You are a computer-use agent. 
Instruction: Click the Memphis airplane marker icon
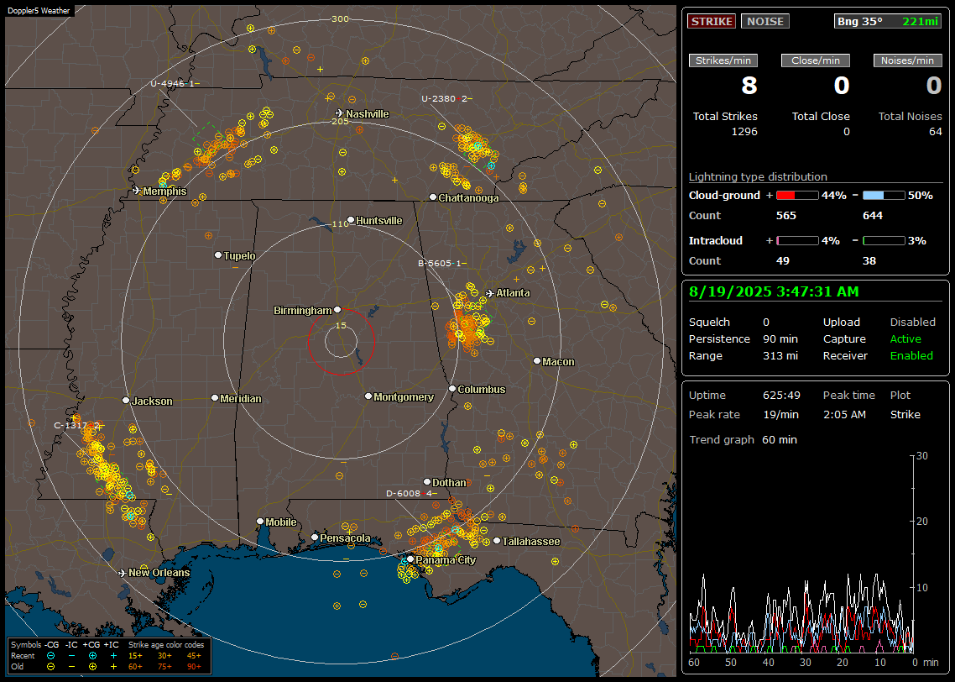click(x=137, y=191)
